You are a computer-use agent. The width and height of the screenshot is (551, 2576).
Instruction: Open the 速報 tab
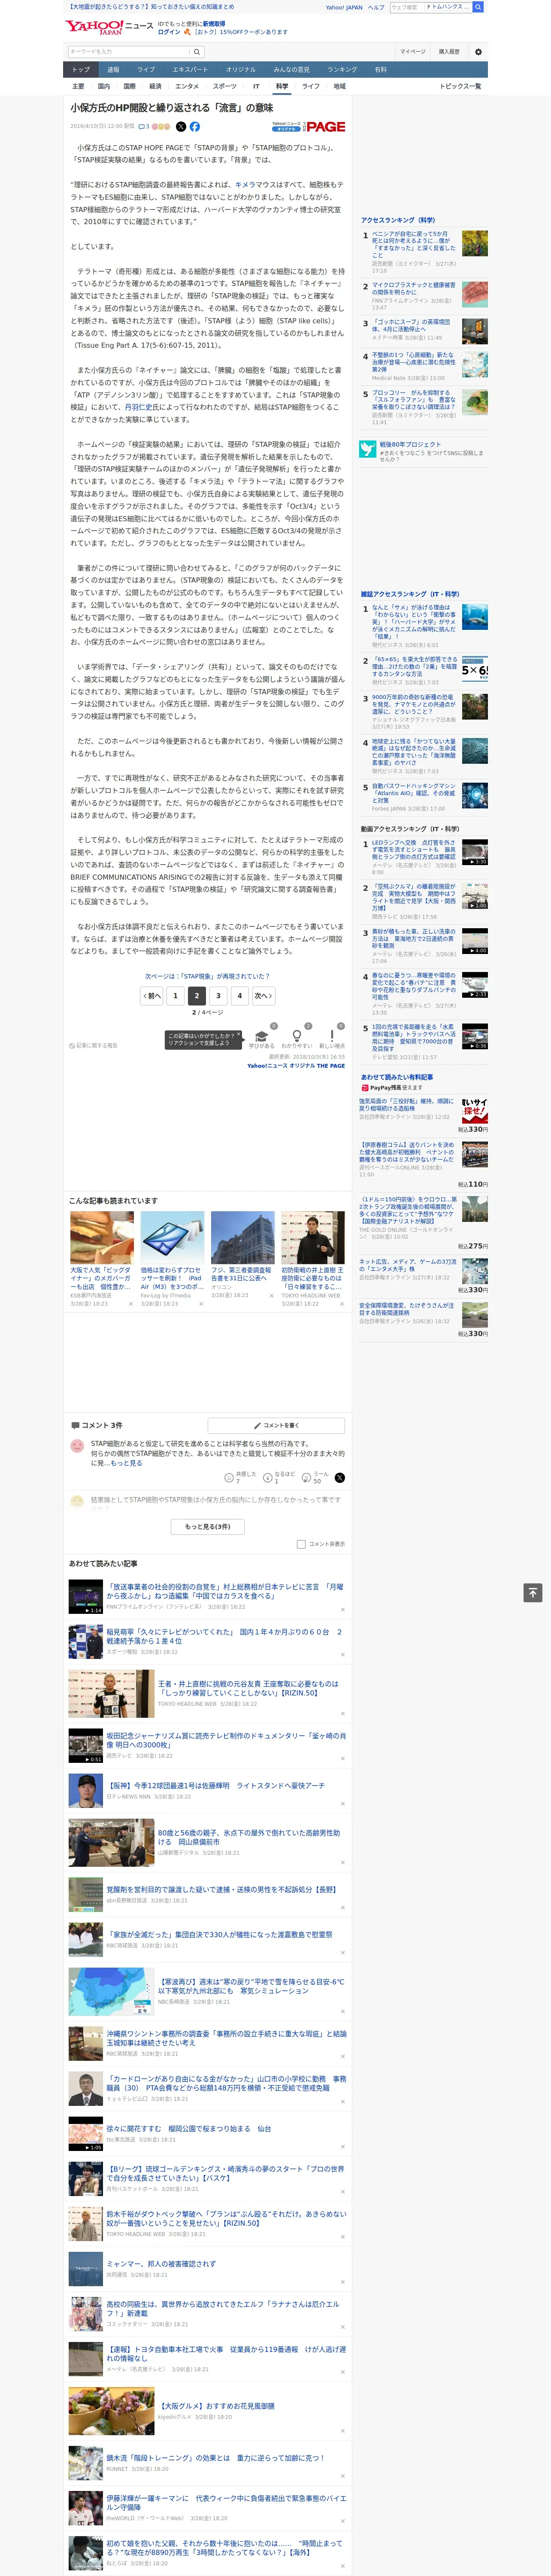[x=113, y=69]
